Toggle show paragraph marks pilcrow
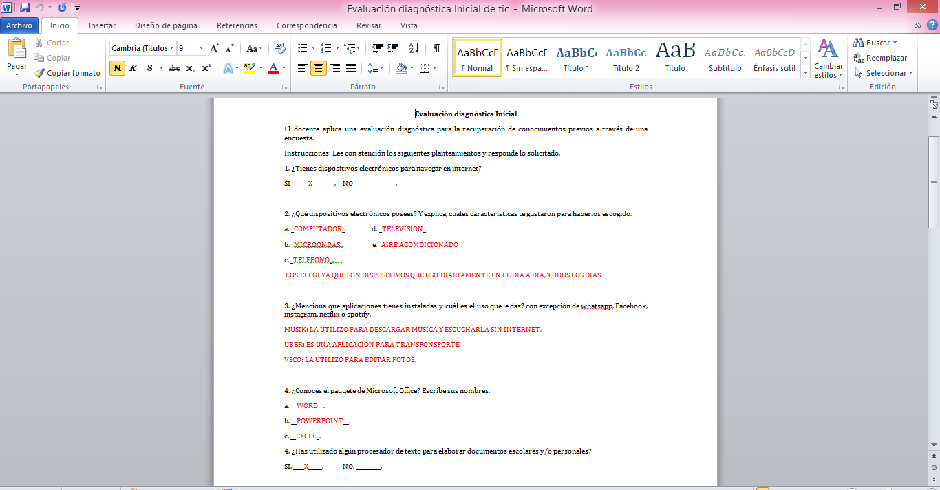 click(x=437, y=48)
